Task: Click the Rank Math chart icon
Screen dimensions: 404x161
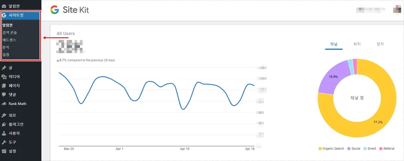Action: [4, 104]
